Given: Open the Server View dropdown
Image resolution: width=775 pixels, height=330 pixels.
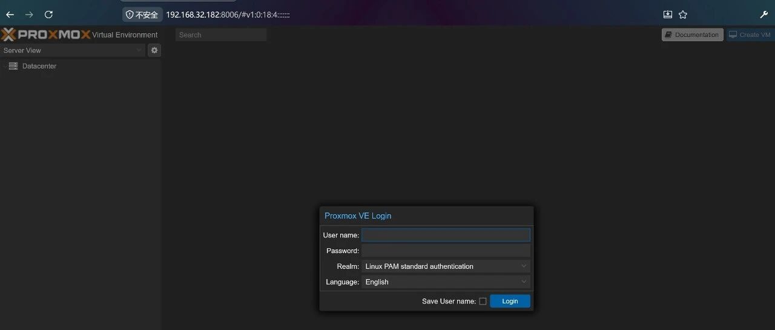Looking at the screenshot, I should click(x=73, y=50).
